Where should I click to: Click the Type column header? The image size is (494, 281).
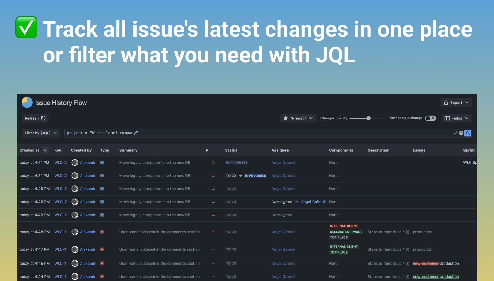[x=105, y=150]
